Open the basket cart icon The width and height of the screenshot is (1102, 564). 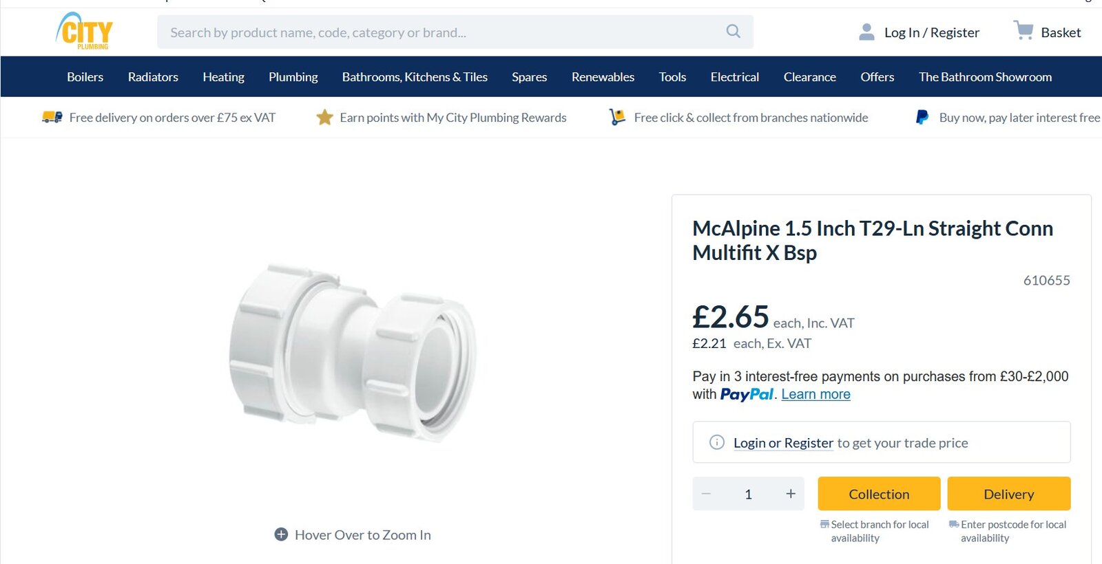[1023, 31]
